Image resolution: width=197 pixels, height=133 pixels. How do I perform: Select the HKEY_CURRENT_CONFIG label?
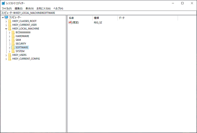(26, 59)
